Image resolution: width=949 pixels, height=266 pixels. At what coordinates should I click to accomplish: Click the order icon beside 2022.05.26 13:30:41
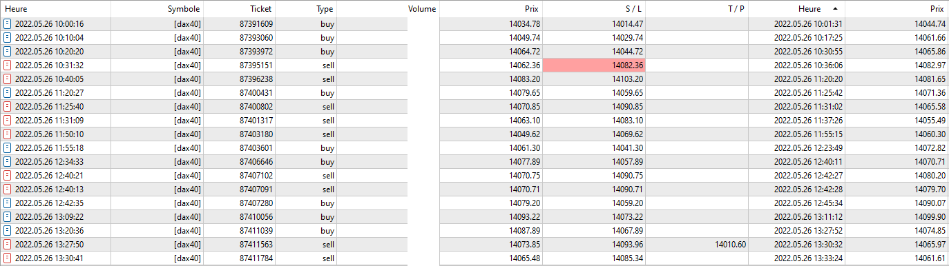coord(8,258)
